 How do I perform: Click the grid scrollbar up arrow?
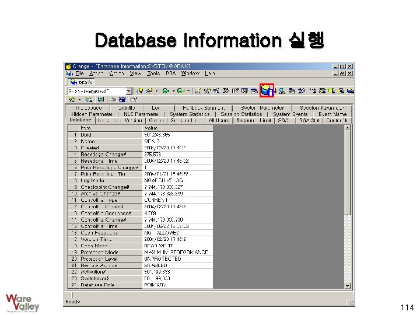348,128
